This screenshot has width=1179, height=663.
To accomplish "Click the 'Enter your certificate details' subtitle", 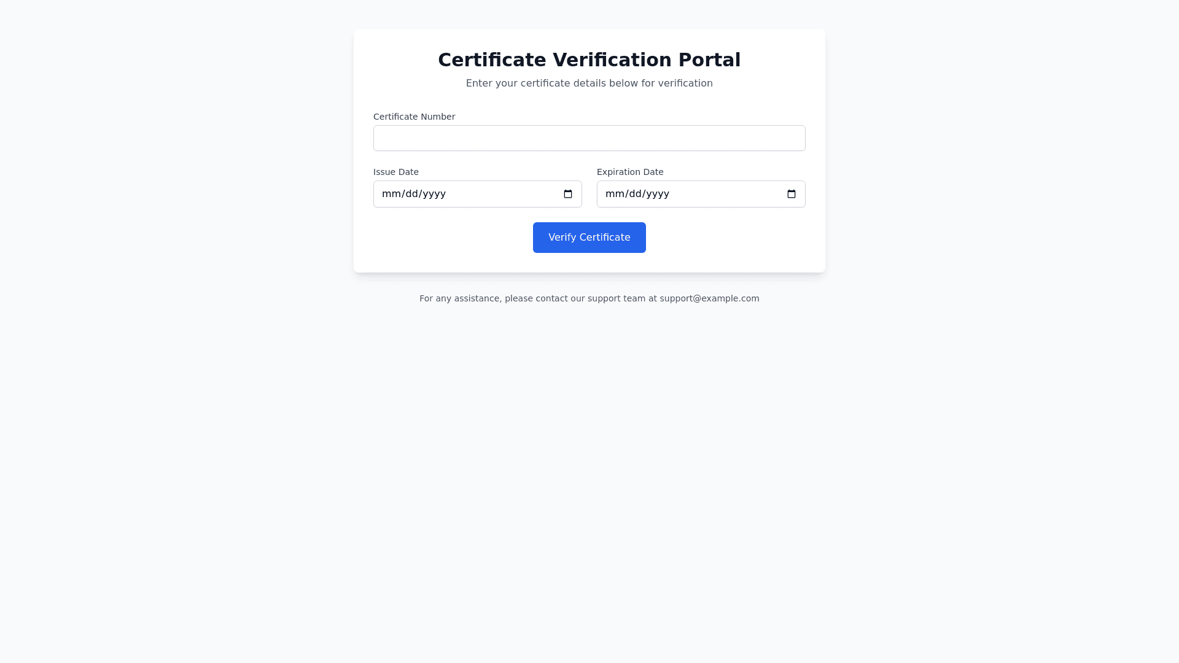I will (589, 83).
